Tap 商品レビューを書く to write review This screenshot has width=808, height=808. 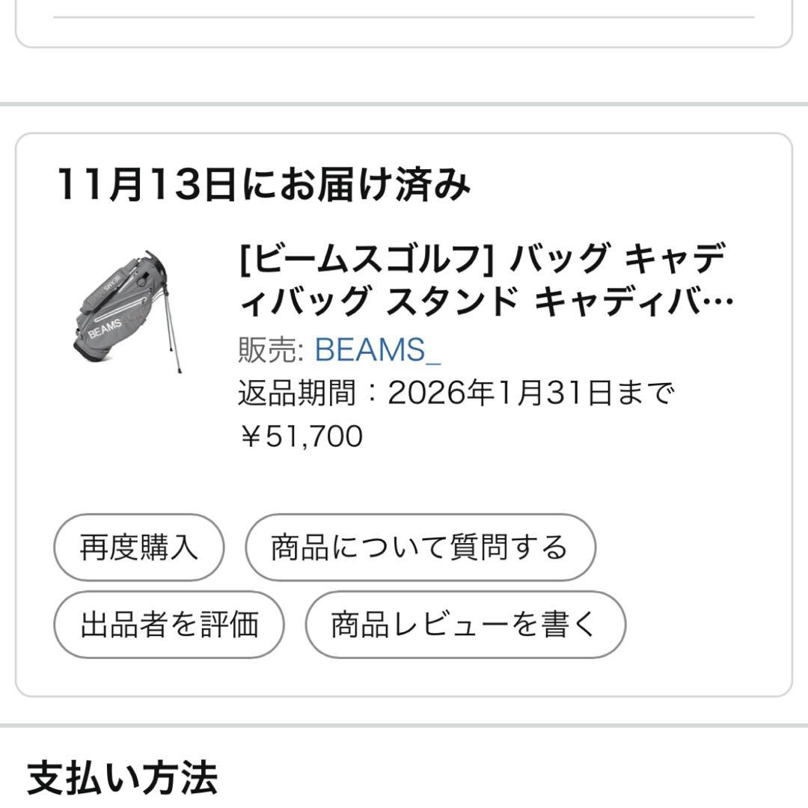465,624
